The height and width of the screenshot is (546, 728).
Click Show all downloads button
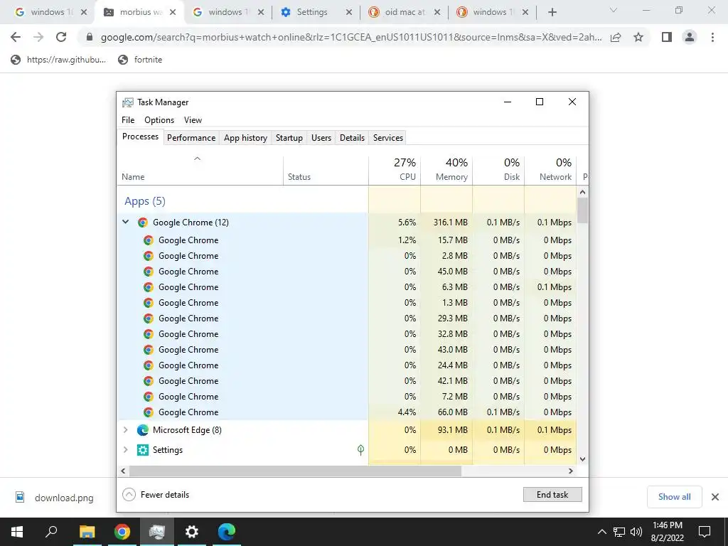tap(674, 497)
